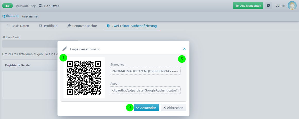Click the Benutzer users icon in header
The image size is (299, 119).
pyautogui.click(x=40, y=6)
